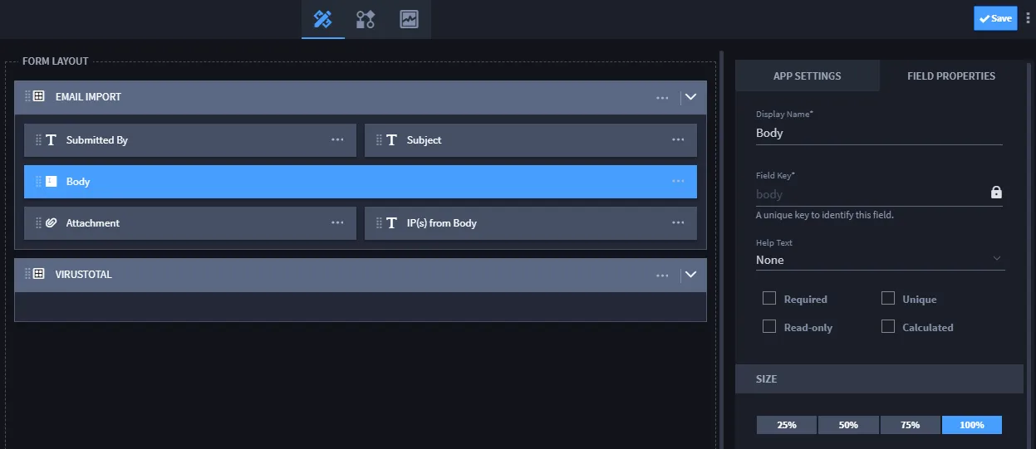
Task: Click the Submitted By text type icon
Action: pos(51,140)
